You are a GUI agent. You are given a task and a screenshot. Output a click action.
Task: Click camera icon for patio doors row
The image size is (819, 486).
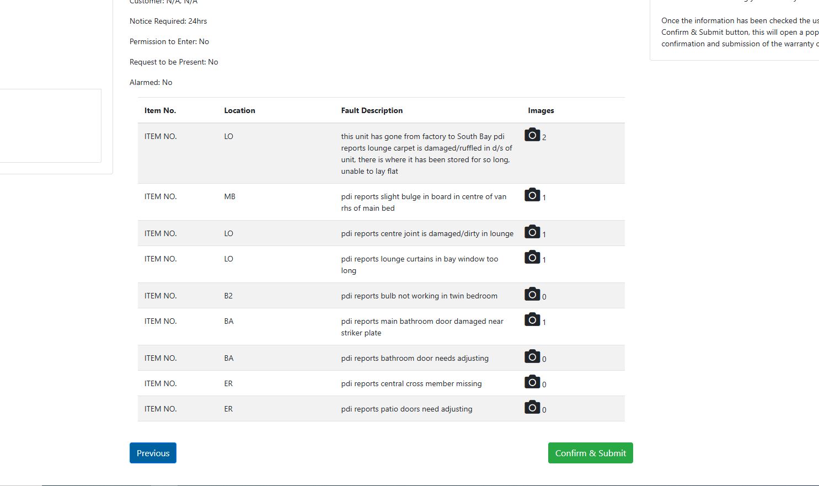[532, 408]
